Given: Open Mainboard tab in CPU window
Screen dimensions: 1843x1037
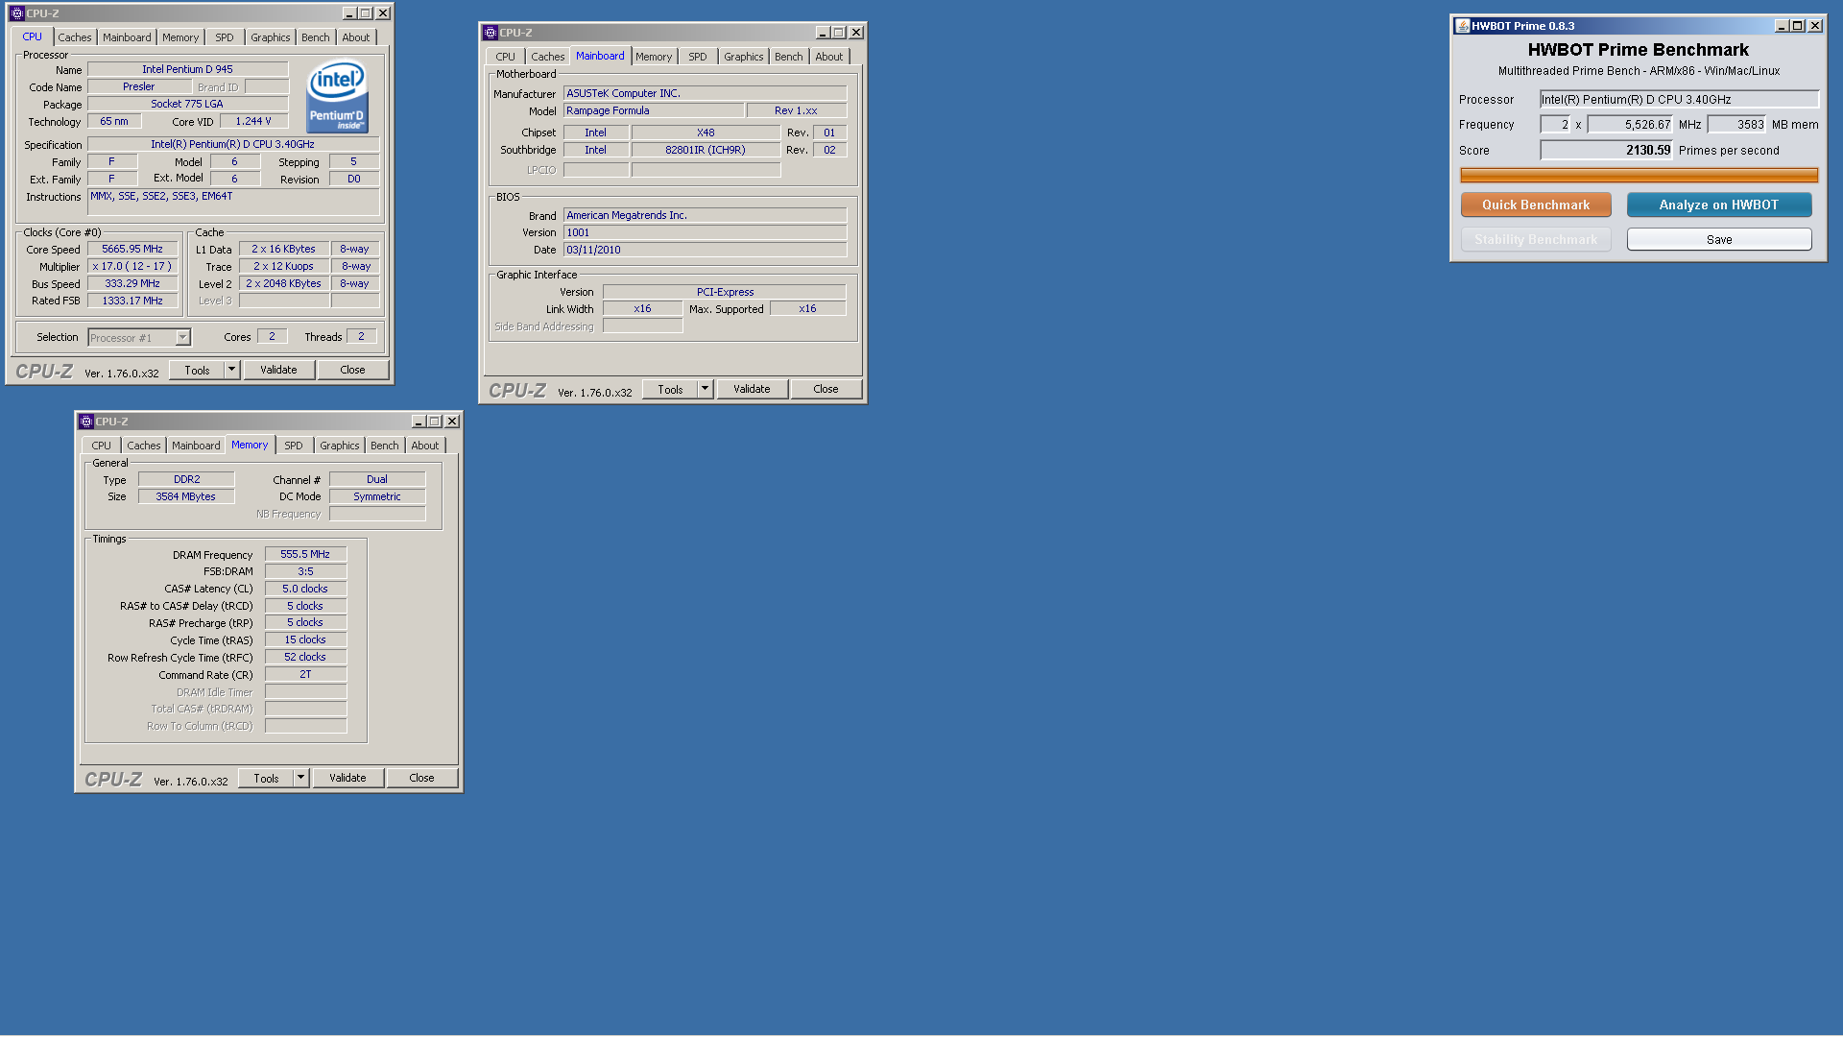Looking at the screenshot, I should pos(127,37).
